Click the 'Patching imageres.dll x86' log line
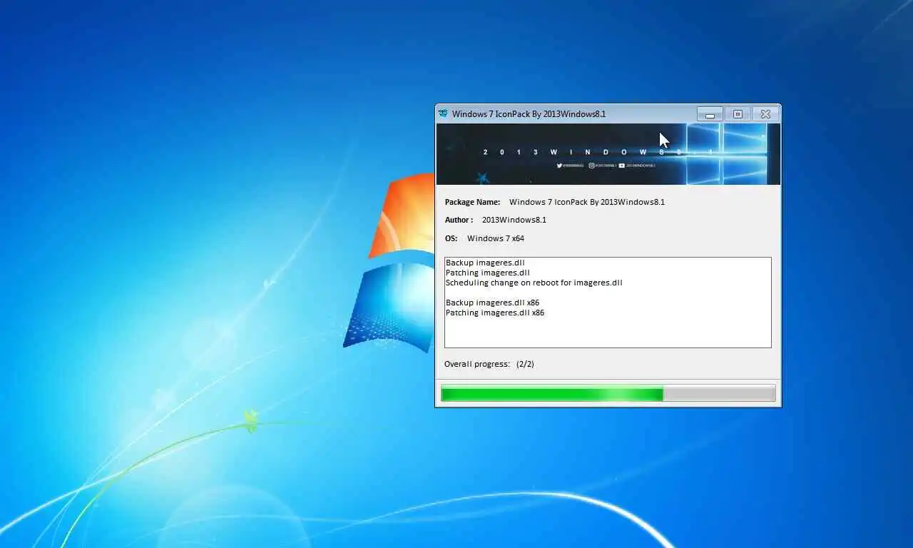 495,313
